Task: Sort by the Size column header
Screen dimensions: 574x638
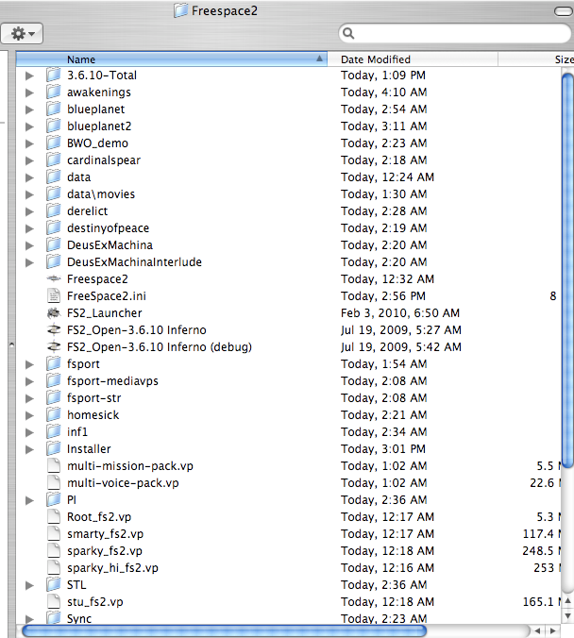Action: [535, 59]
